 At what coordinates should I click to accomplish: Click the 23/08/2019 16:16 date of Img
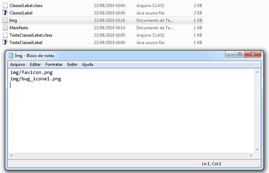(110, 20)
